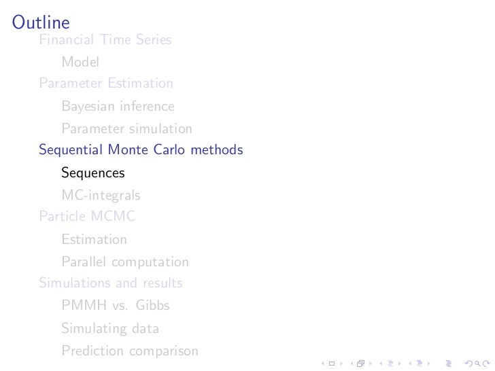
Task: Click the go forward curved arrow
Action: [486, 364]
